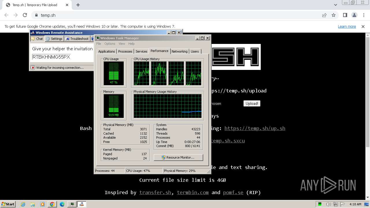Open the volume tray icon

pyautogui.click(x=329, y=204)
